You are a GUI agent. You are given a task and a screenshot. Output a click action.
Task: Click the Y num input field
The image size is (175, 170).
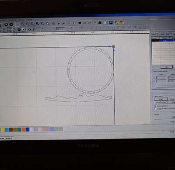161,81
